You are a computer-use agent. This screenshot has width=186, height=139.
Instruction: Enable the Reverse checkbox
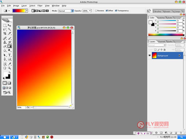pyautogui.click(x=96, y=11)
